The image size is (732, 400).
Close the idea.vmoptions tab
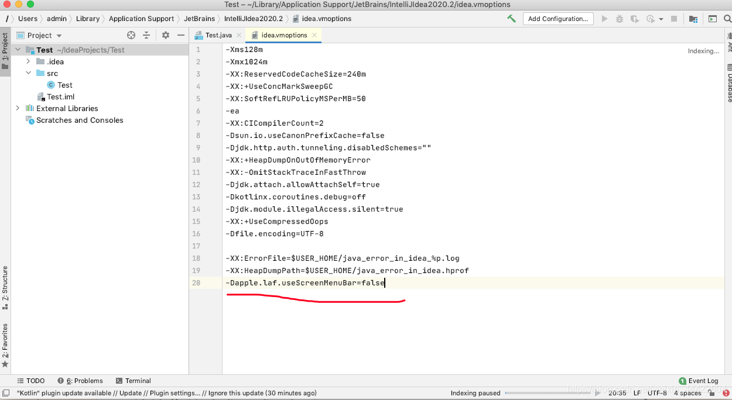314,35
